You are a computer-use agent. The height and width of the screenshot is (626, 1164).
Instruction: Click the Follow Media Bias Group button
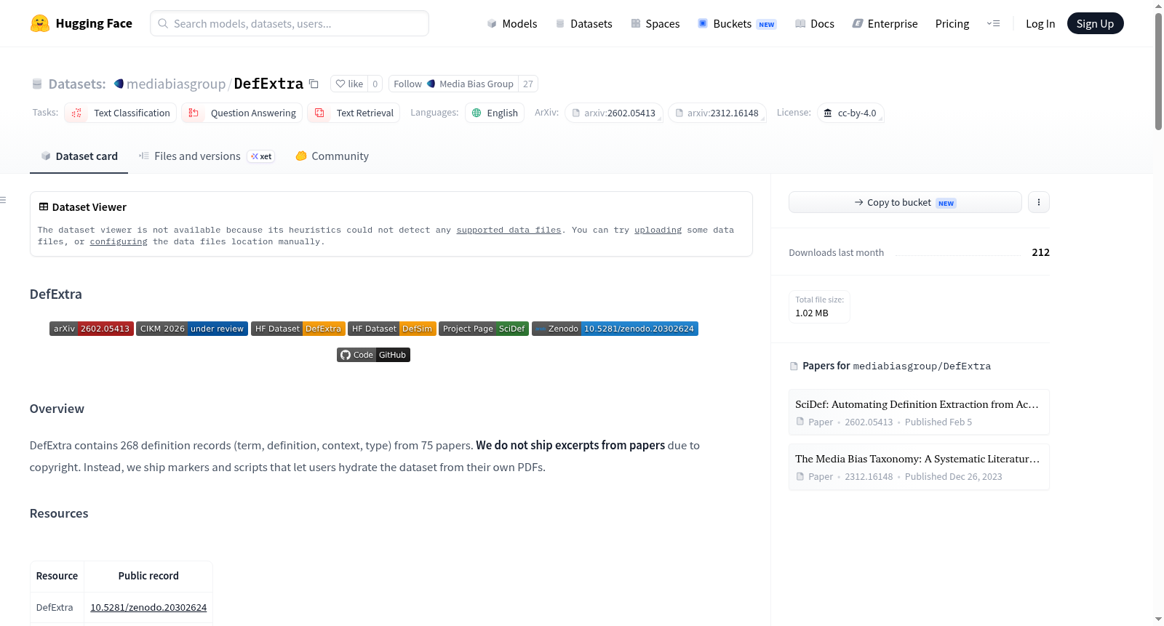[x=453, y=84]
